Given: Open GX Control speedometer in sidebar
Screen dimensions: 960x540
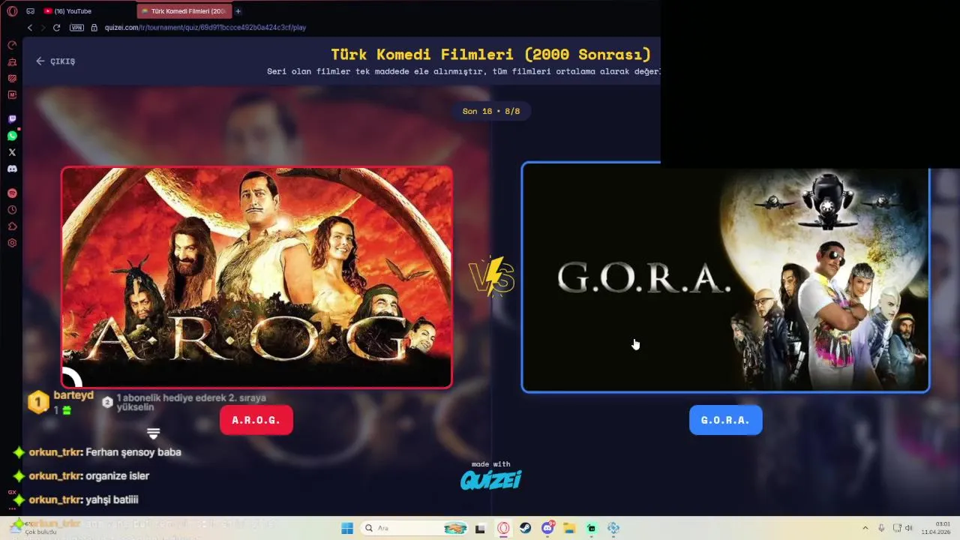Looking at the screenshot, I should [x=12, y=46].
